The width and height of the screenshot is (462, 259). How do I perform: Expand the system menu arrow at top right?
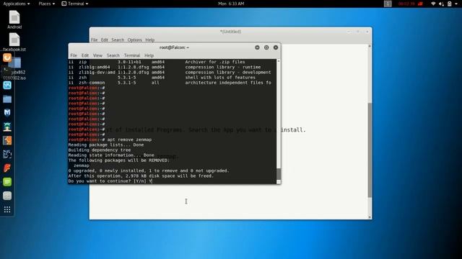[456, 4]
